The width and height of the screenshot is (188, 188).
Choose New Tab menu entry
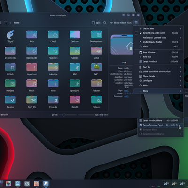coord(158,57)
